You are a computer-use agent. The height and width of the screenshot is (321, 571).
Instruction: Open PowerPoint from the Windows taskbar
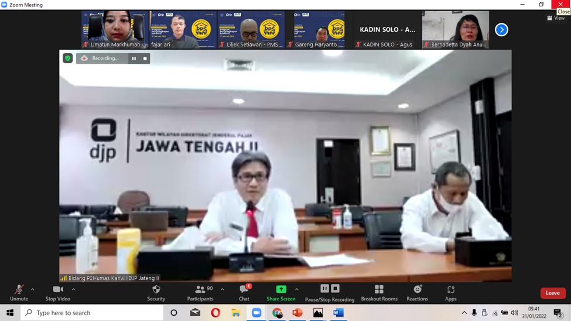[298, 313]
